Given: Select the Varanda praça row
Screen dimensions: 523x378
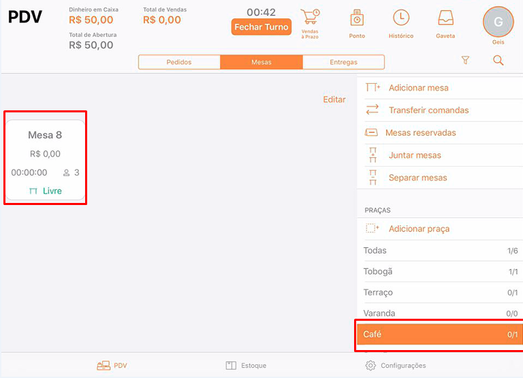Looking at the screenshot, I should click(440, 313).
